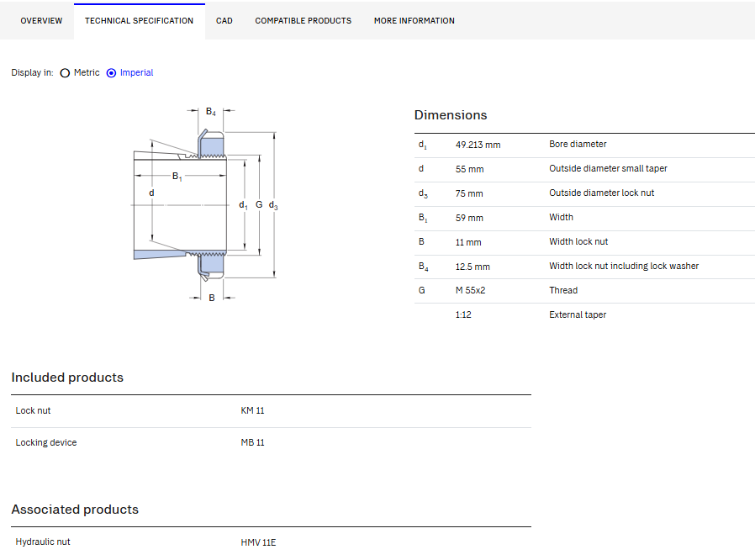
Task: Click the Associated products heading
Action: pos(75,510)
